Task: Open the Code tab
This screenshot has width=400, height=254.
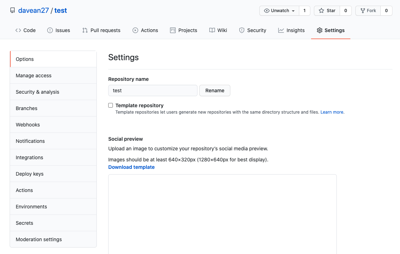Action: (x=25, y=30)
